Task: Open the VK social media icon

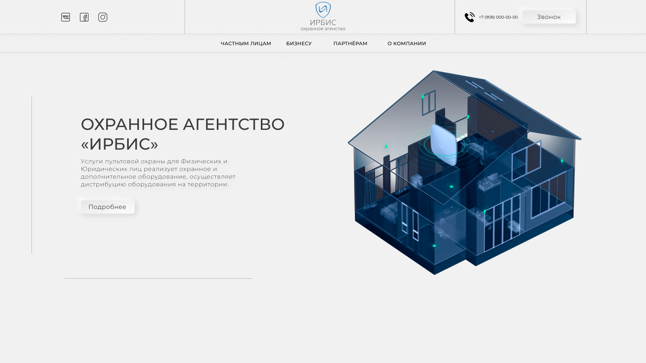Action: click(x=65, y=17)
